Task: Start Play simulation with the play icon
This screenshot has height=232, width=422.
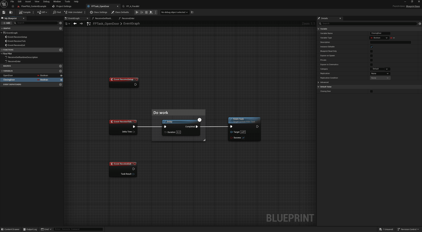Action: coord(137,12)
